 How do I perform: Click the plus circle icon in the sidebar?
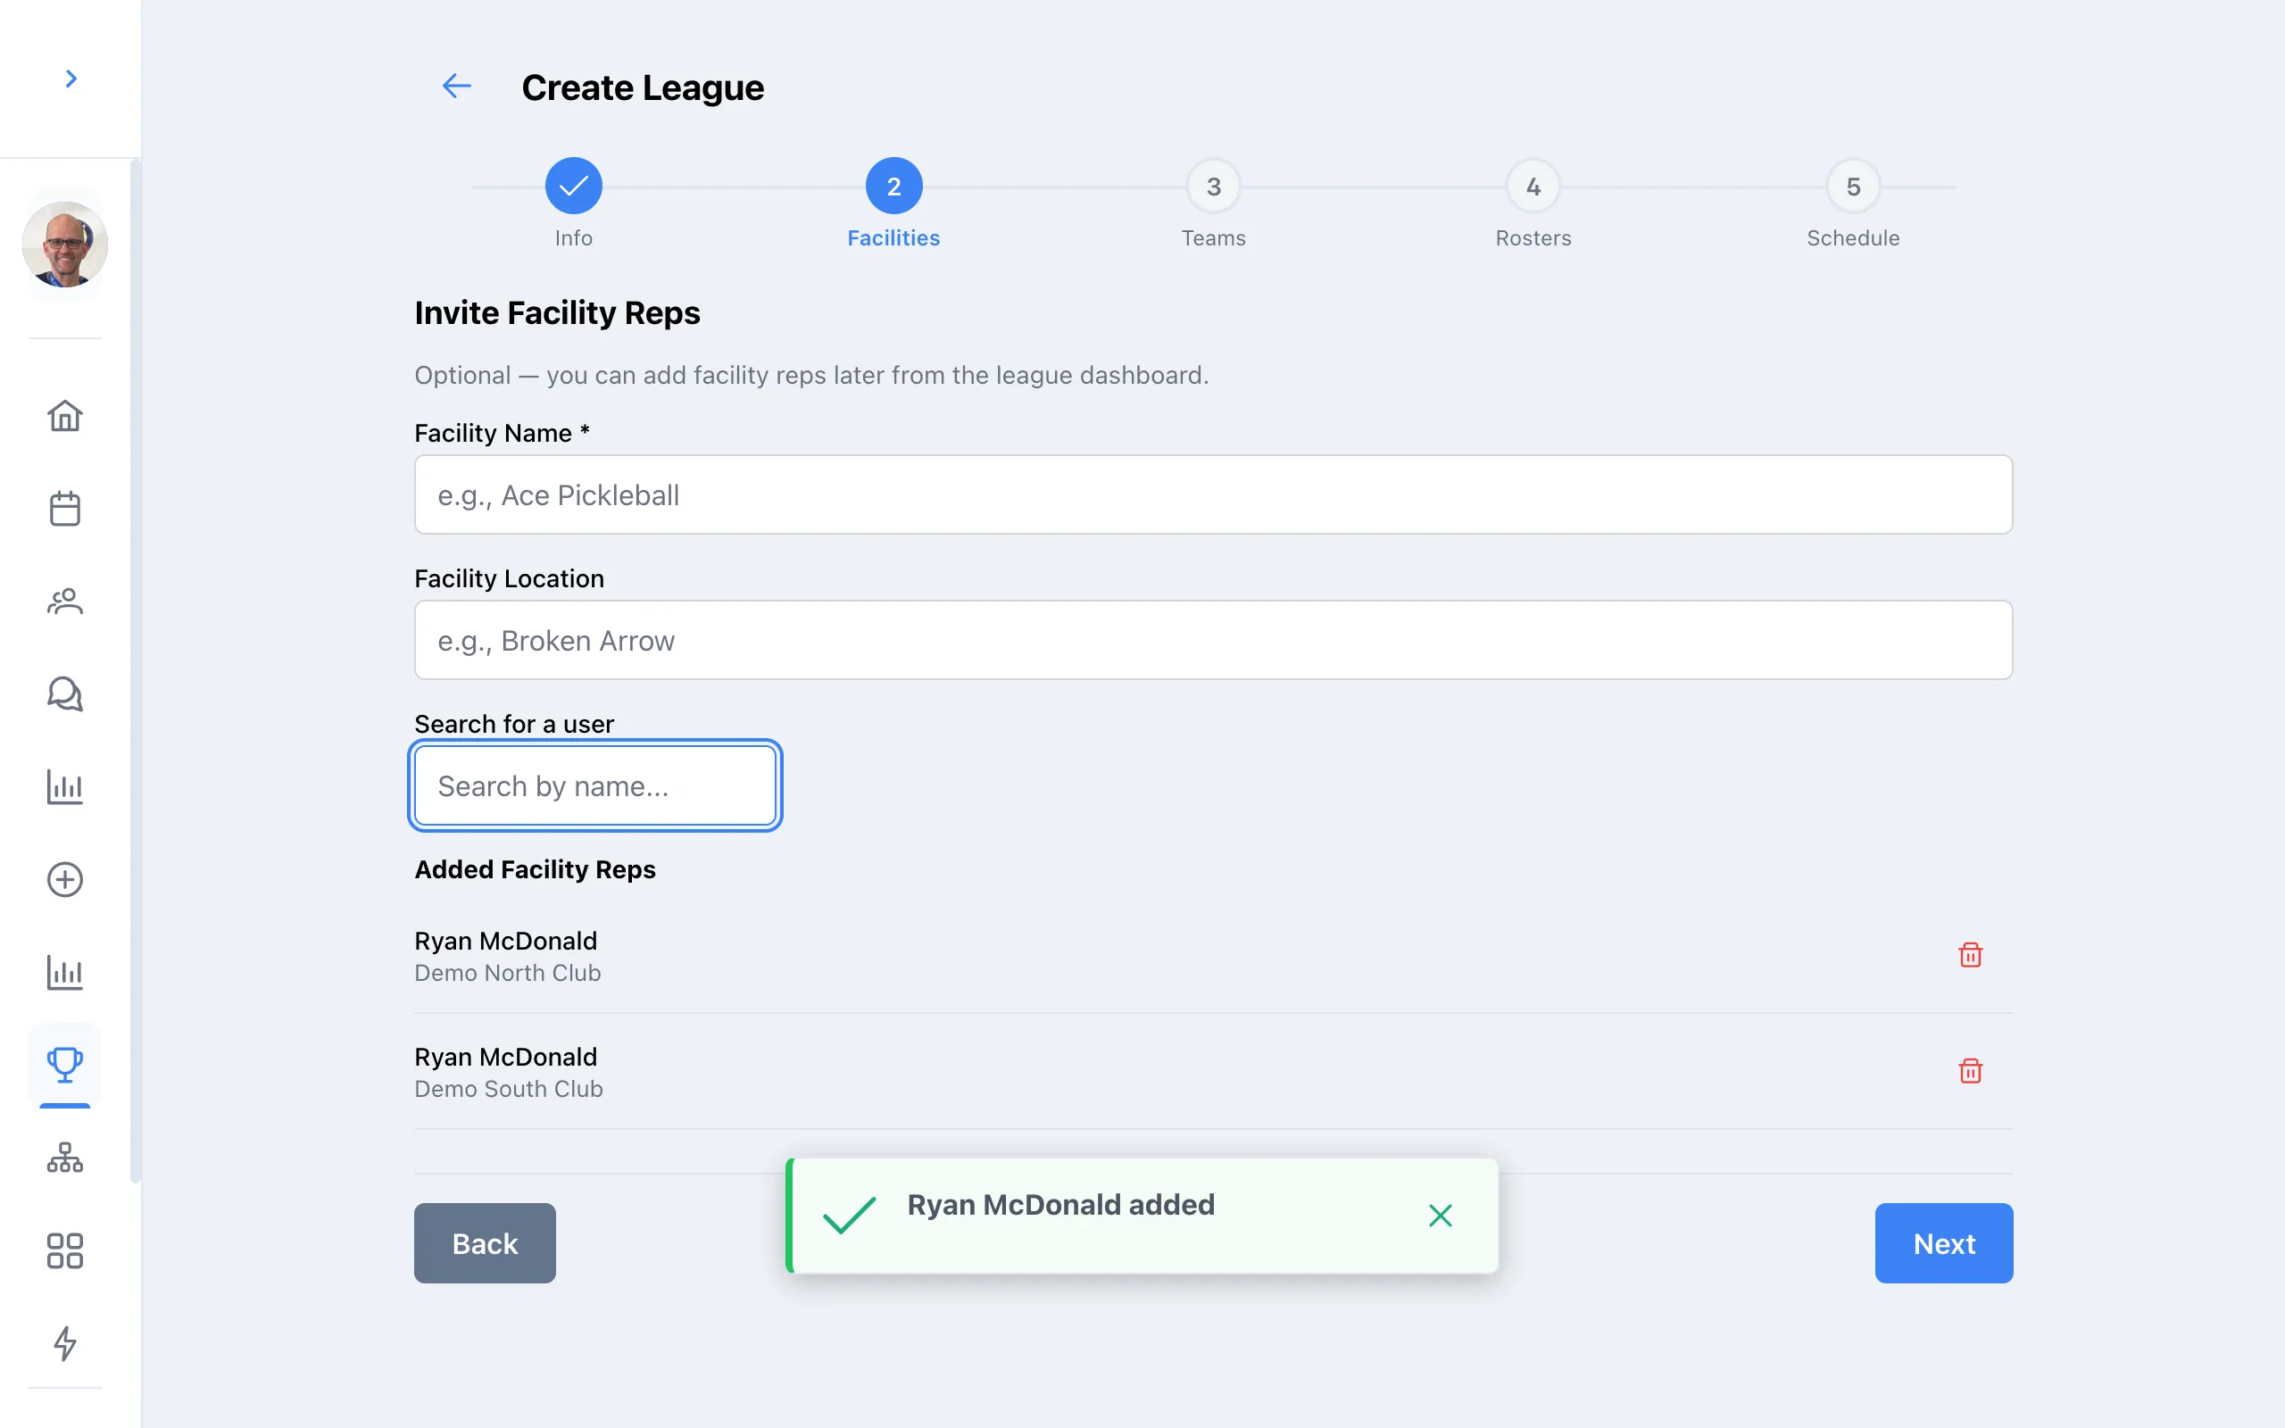pos(65,879)
